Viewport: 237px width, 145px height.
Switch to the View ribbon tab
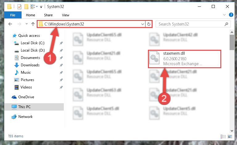click(x=65, y=15)
